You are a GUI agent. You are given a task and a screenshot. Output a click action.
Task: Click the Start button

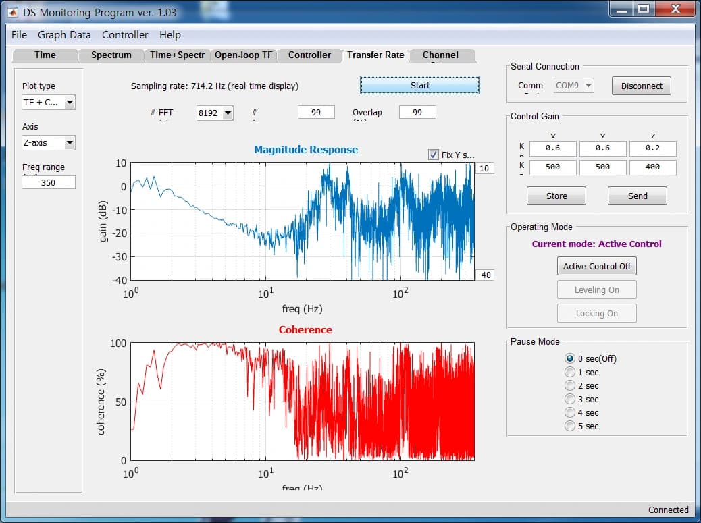point(420,85)
